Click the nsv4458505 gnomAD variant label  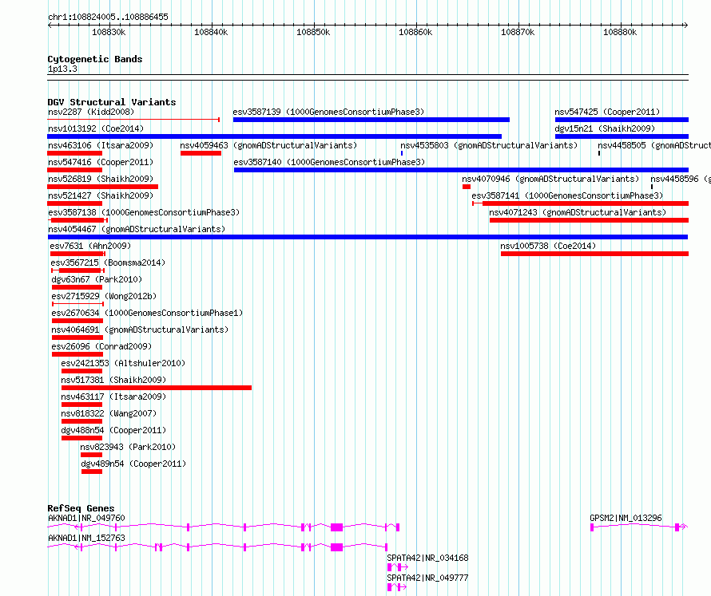click(x=654, y=145)
